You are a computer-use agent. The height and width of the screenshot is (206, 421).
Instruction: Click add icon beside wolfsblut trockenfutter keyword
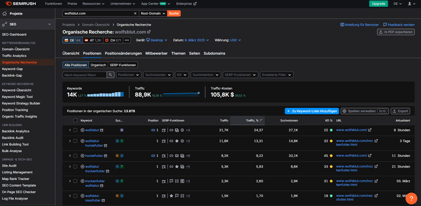click(x=83, y=167)
